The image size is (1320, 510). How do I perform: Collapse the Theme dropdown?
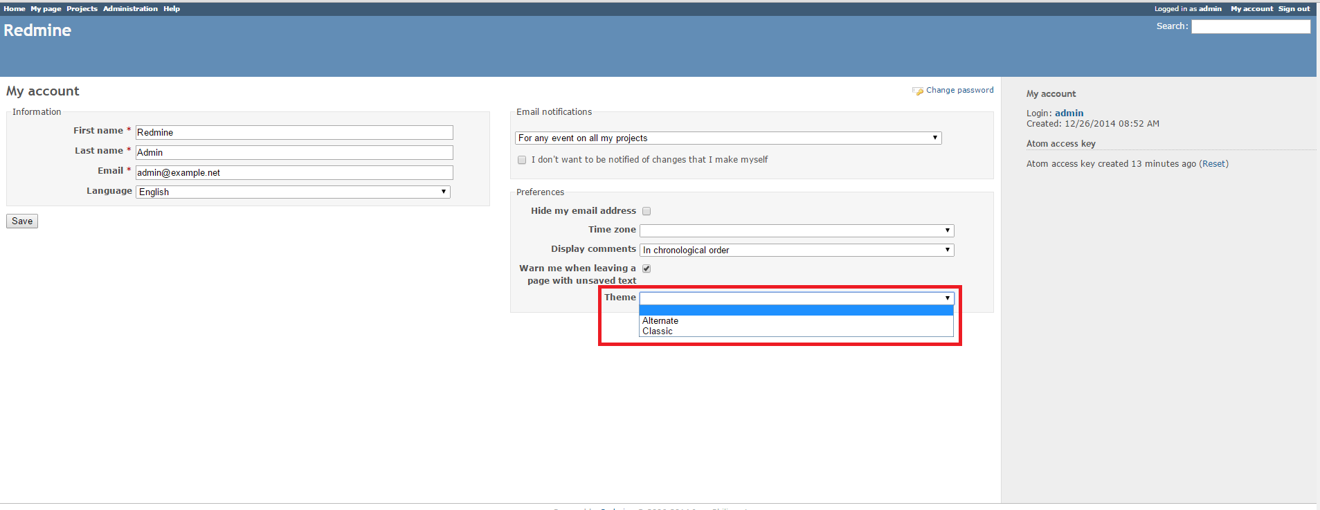point(797,298)
